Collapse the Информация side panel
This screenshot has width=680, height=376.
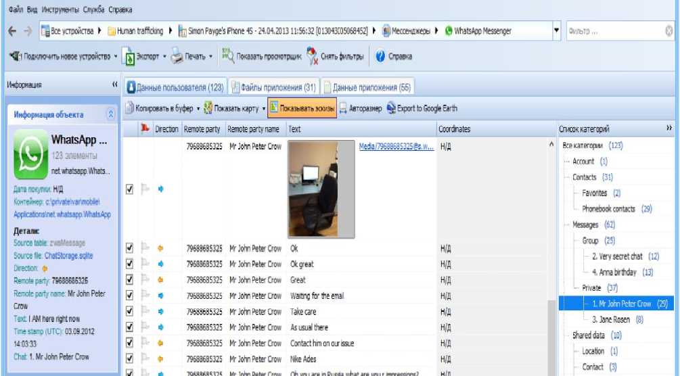114,85
